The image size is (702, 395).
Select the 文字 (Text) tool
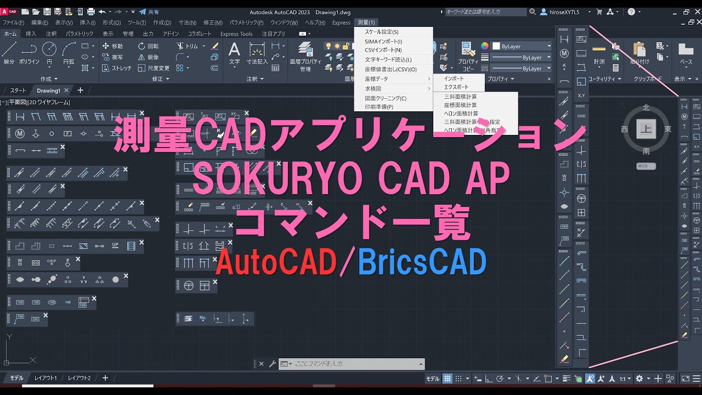pyautogui.click(x=234, y=54)
